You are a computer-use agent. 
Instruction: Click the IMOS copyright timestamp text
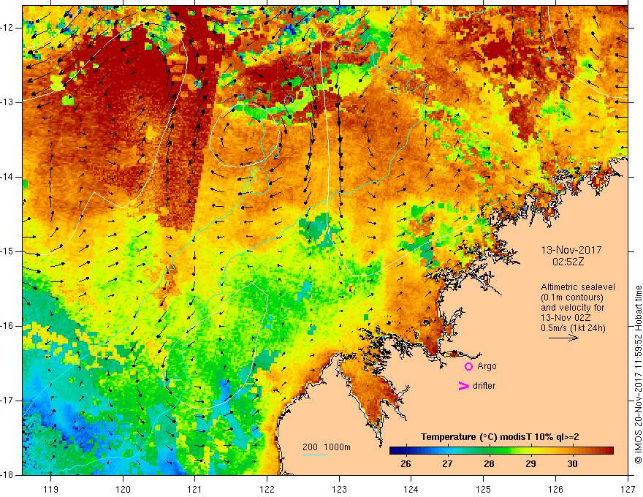[638, 374]
